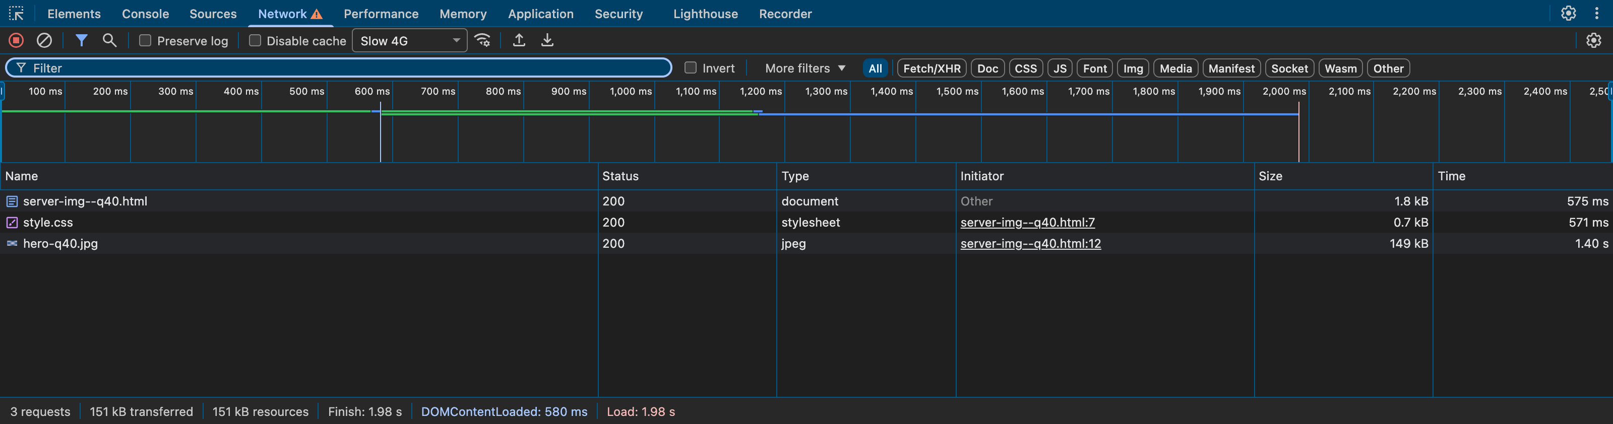The width and height of the screenshot is (1613, 424).
Task: Click the white DOMContentLoaded marker line in overview
Action: (x=380, y=132)
